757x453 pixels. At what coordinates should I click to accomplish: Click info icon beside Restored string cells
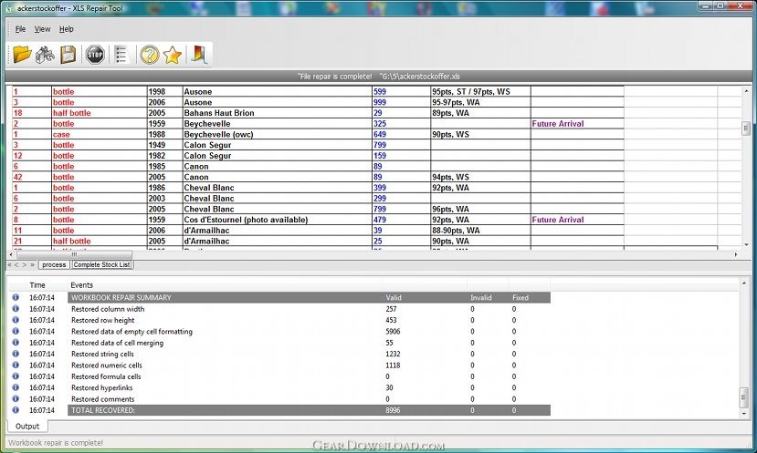click(x=16, y=354)
